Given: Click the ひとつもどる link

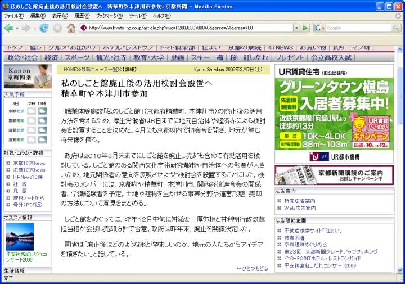Looking at the screenshot, I should click(252, 268).
